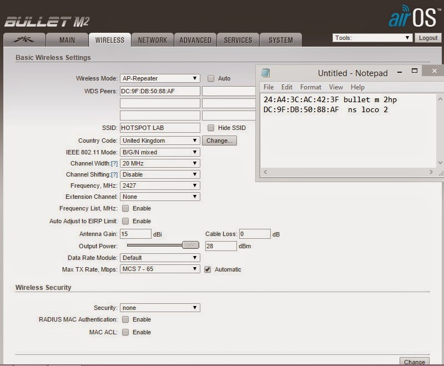
Task: Open the Data Rate Module dropdown
Action: [x=160, y=258]
